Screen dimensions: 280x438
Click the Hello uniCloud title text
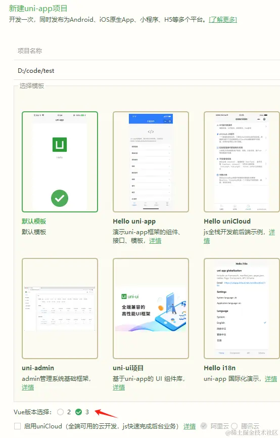(x=227, y=221)
